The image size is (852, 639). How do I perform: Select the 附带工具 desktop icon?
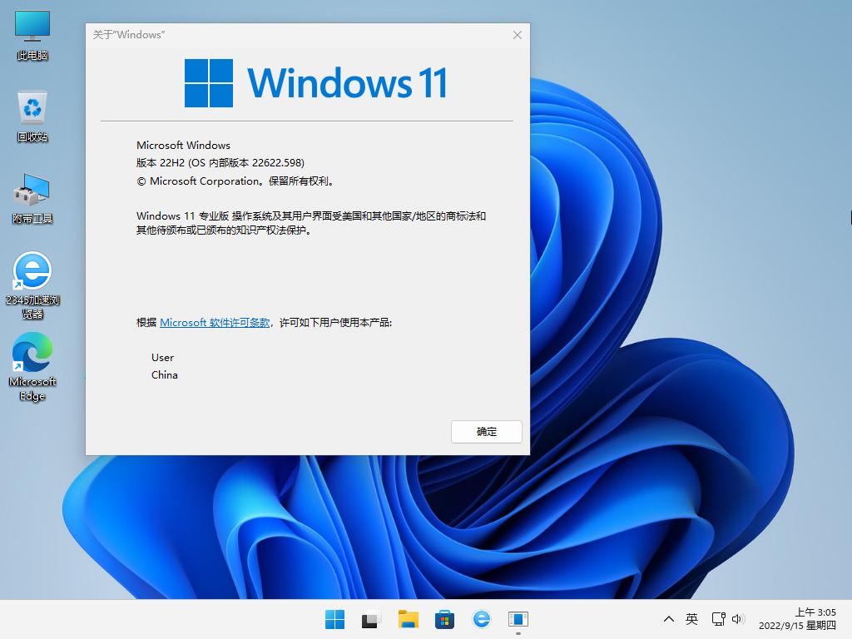tap(32, 198)
